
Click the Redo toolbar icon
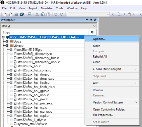pyautogui.click(x=62, y=14)
